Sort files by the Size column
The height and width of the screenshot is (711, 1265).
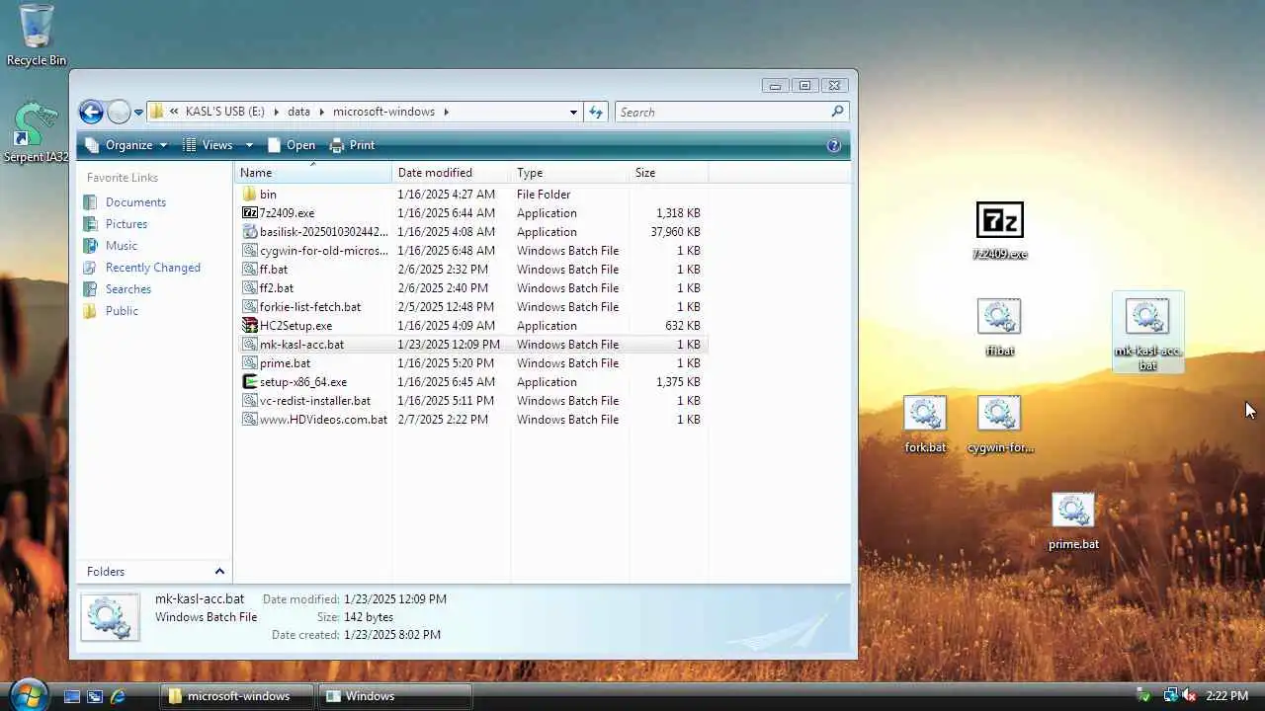(669, 173)
